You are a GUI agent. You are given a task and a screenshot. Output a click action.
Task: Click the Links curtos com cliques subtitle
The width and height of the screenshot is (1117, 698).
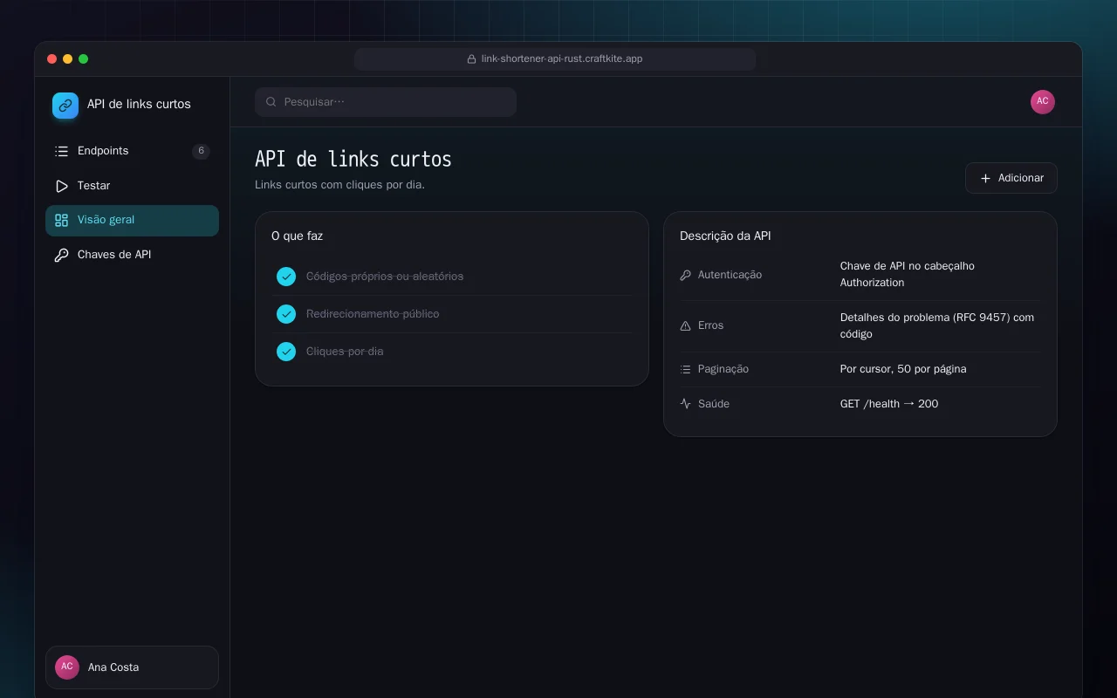(x=339, y=185)
